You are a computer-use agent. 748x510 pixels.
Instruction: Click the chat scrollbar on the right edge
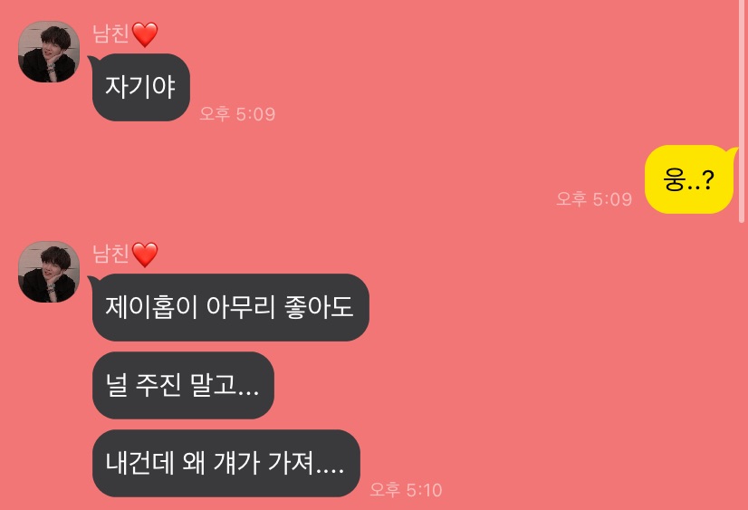point(742,111)
